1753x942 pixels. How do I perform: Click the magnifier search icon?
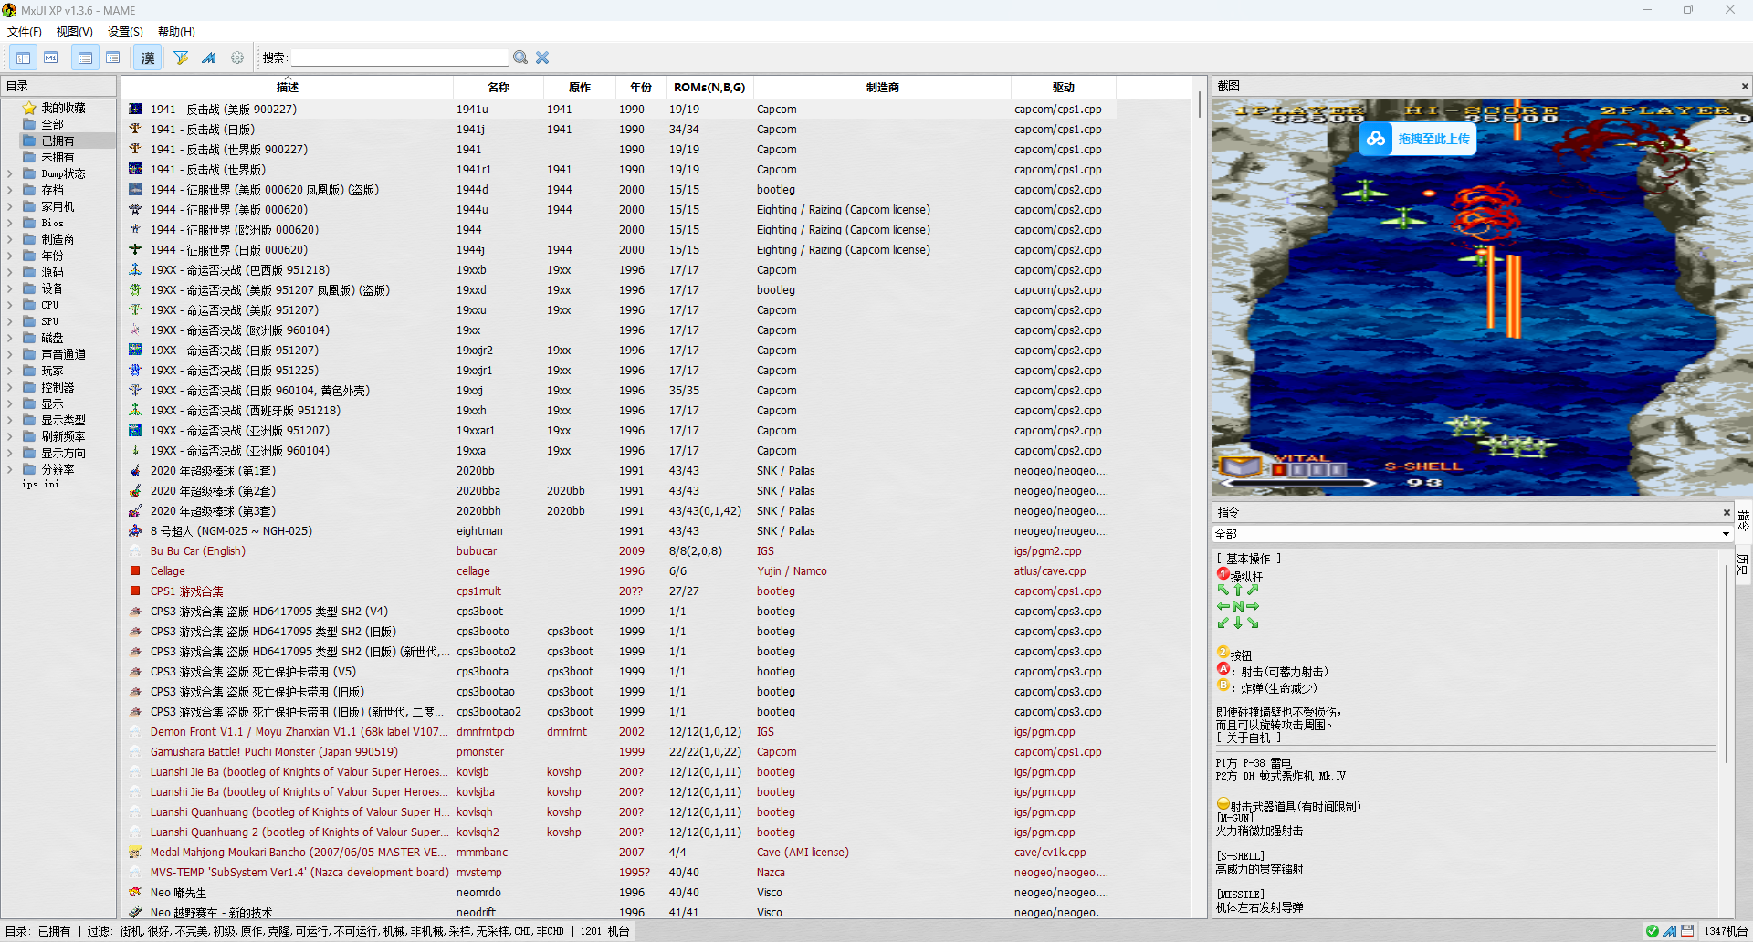click(x=520, y=58)
